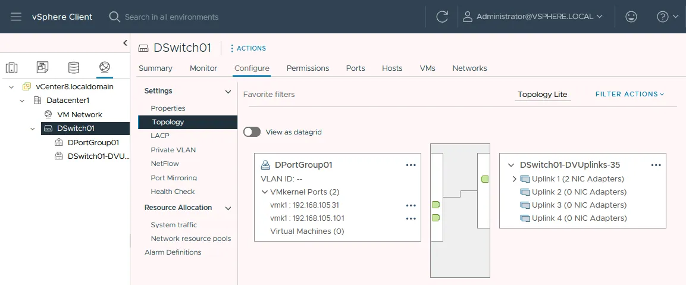Collapse vCenter8.localdomain tree node
The height and width of the screenshot is (285, 686).
(x=11, y=87)
